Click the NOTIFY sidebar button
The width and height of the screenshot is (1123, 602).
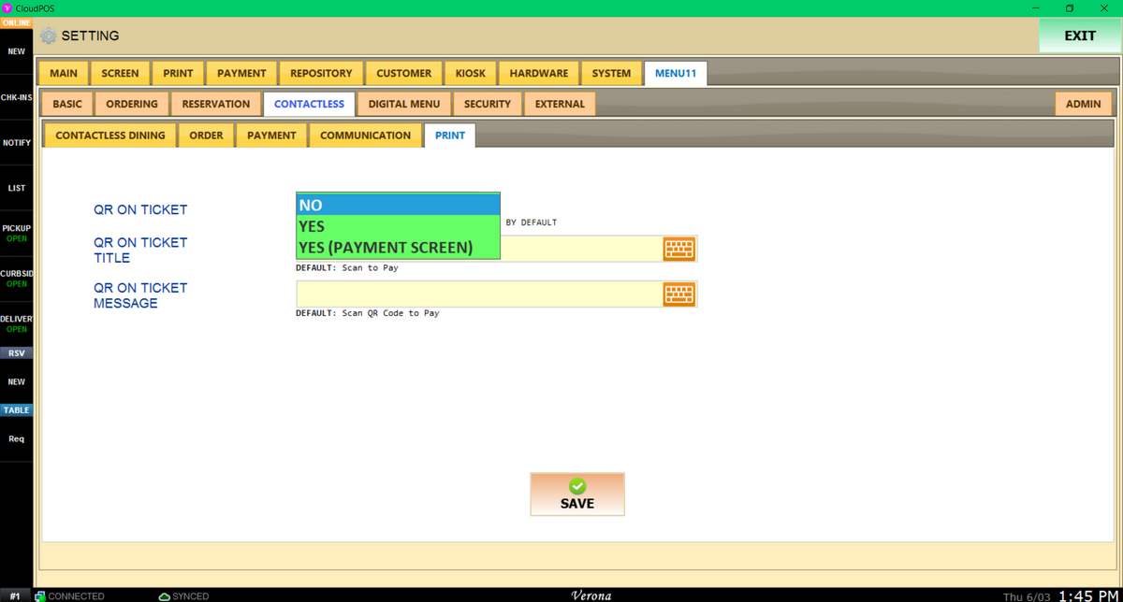(x=17, y=143)
